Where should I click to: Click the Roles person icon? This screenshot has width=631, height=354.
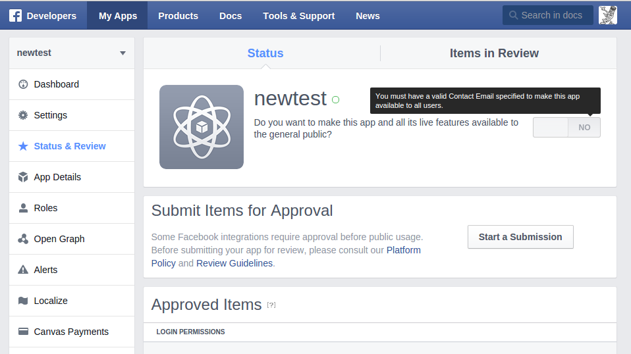(x=23, y=208)
